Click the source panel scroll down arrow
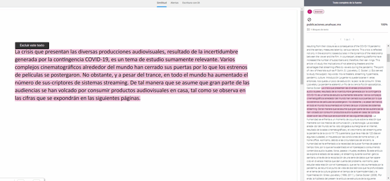Image resolution: width=390 pixels, height=181 pixels. pos(388,179)
